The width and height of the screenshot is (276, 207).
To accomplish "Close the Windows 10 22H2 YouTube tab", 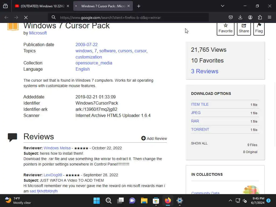I will tap(68, 6).
